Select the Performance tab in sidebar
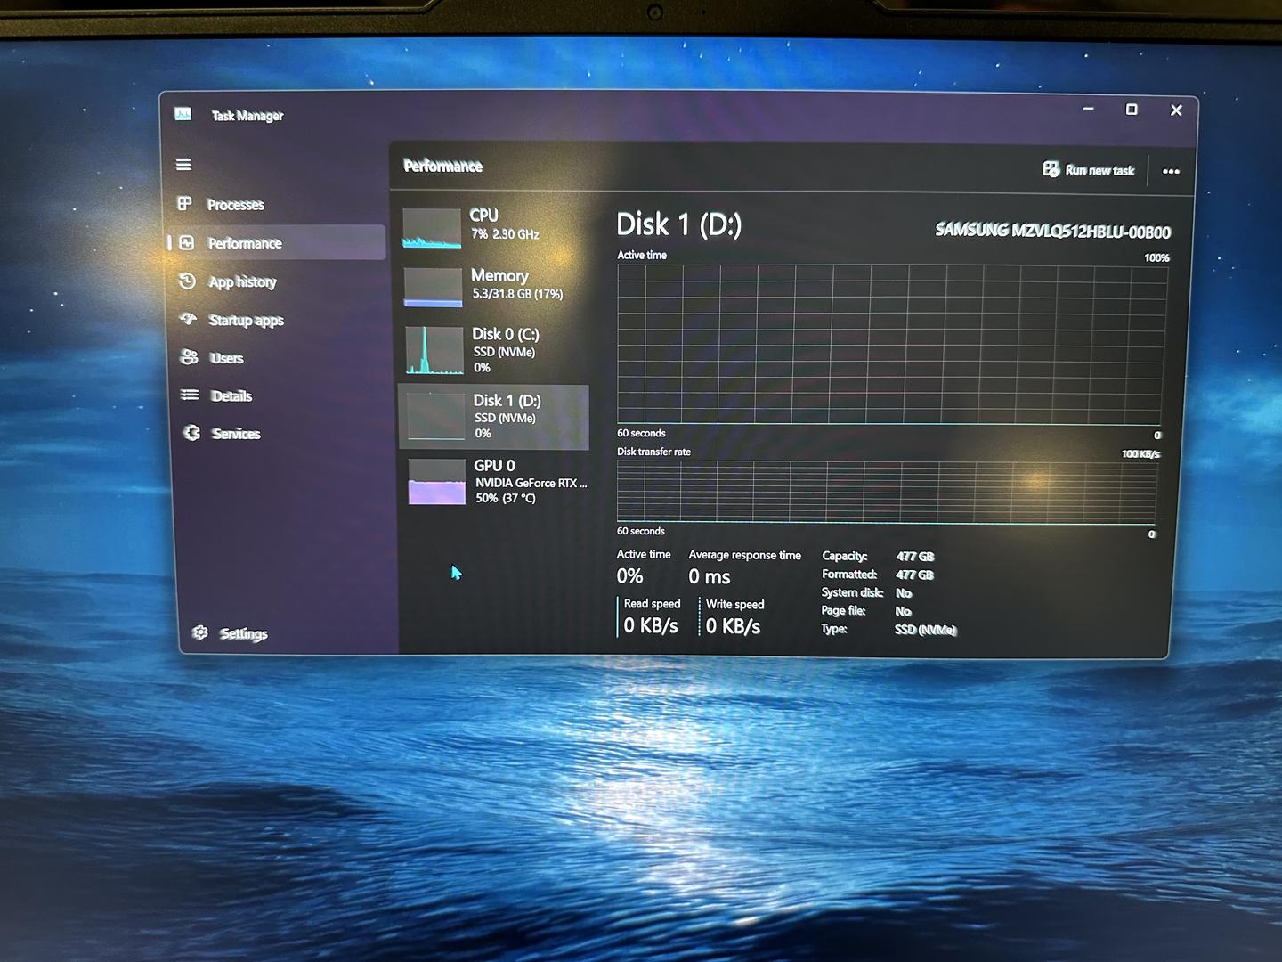Screen dimensions: 1282x962 click(245, 243)
